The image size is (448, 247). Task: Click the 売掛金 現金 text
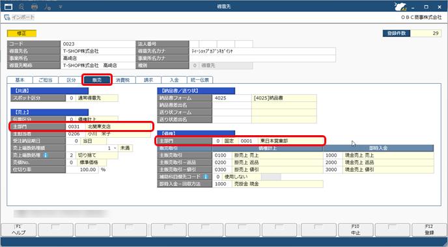coord(247,184)
